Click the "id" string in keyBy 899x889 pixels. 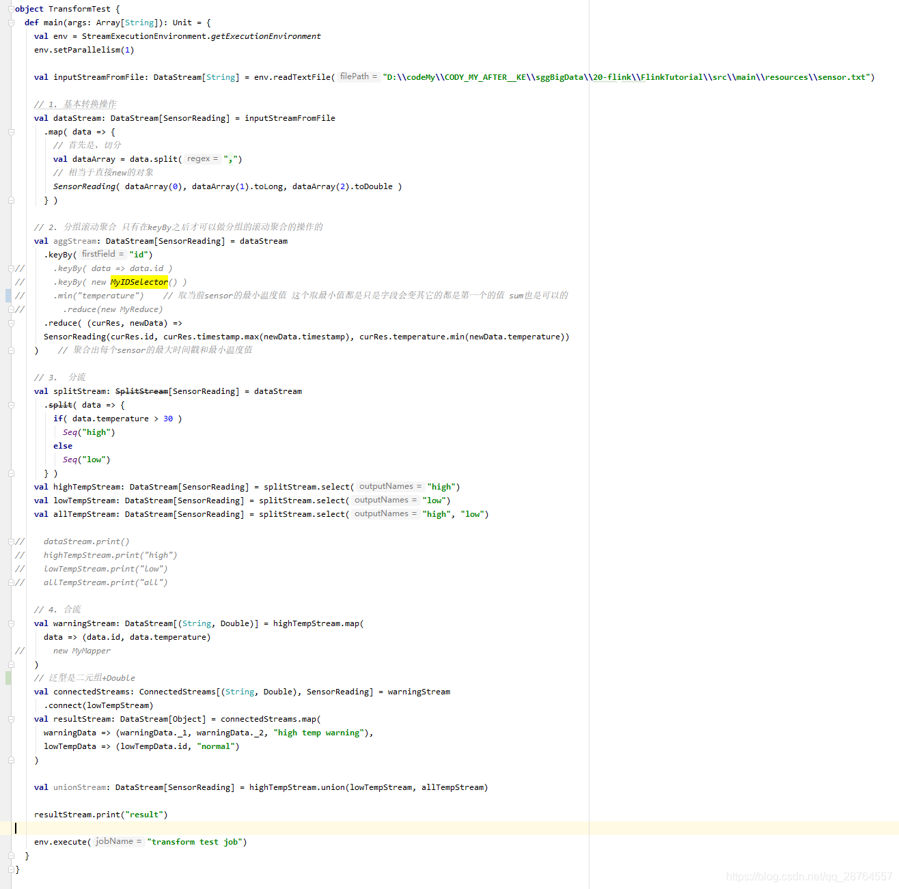[139, 255]
